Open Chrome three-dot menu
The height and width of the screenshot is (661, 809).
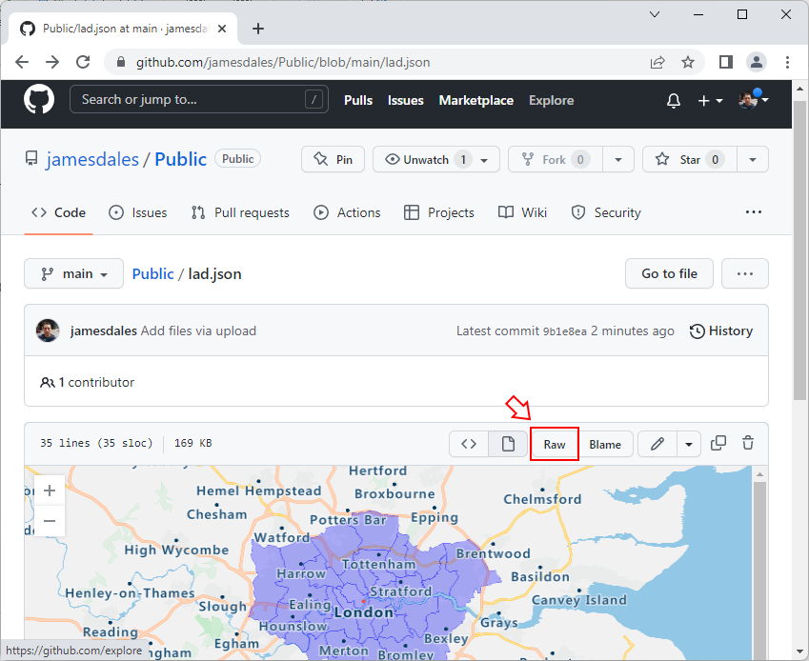coord(787,63)
